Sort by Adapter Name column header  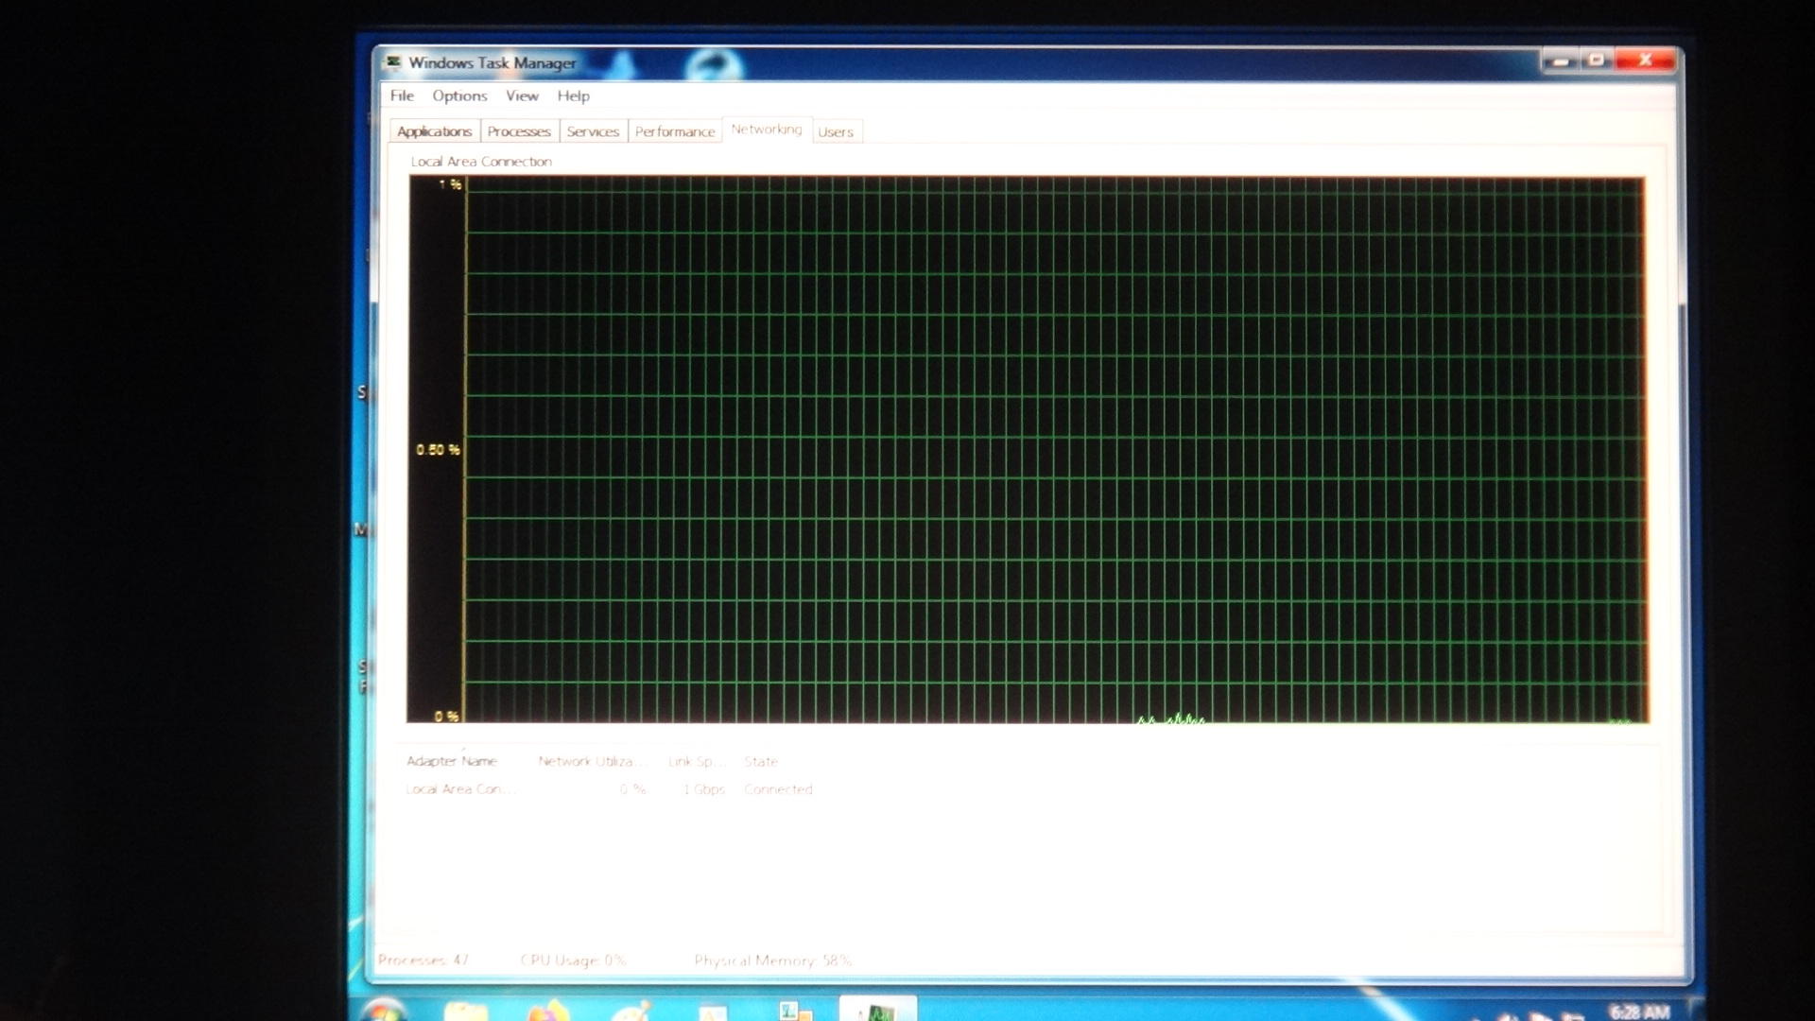coord(452,761)
